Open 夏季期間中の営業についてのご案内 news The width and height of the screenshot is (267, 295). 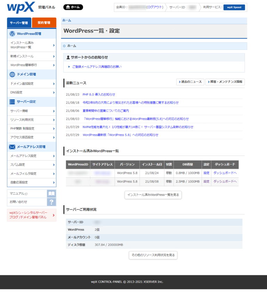point(106,111)
